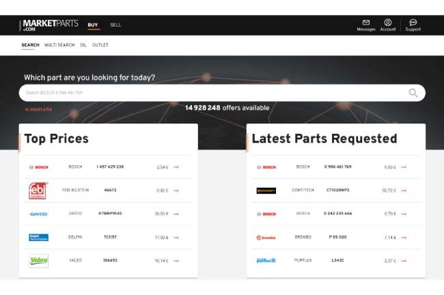Open the Support chat icon

click(413, 23)
